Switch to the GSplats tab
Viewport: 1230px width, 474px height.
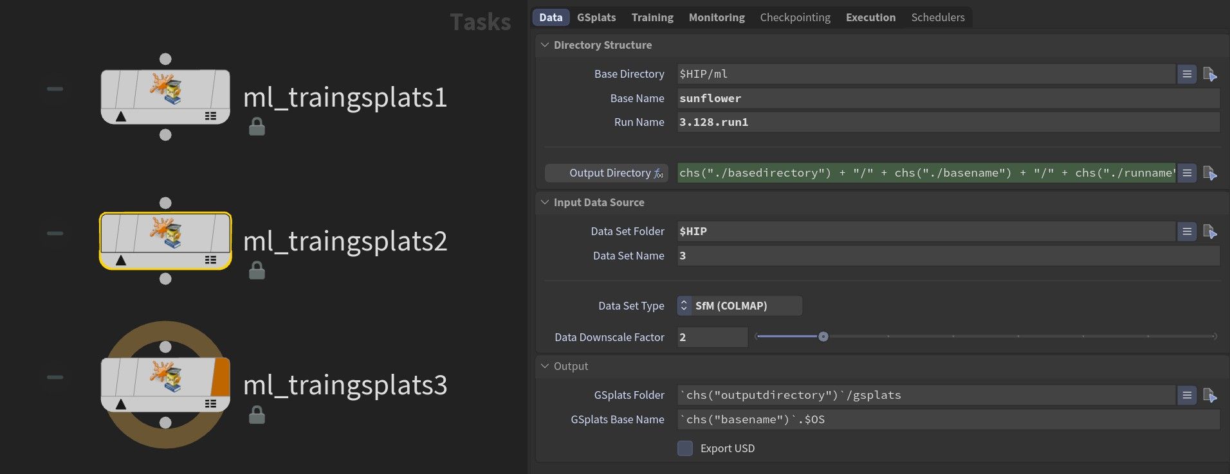point(596,17)
